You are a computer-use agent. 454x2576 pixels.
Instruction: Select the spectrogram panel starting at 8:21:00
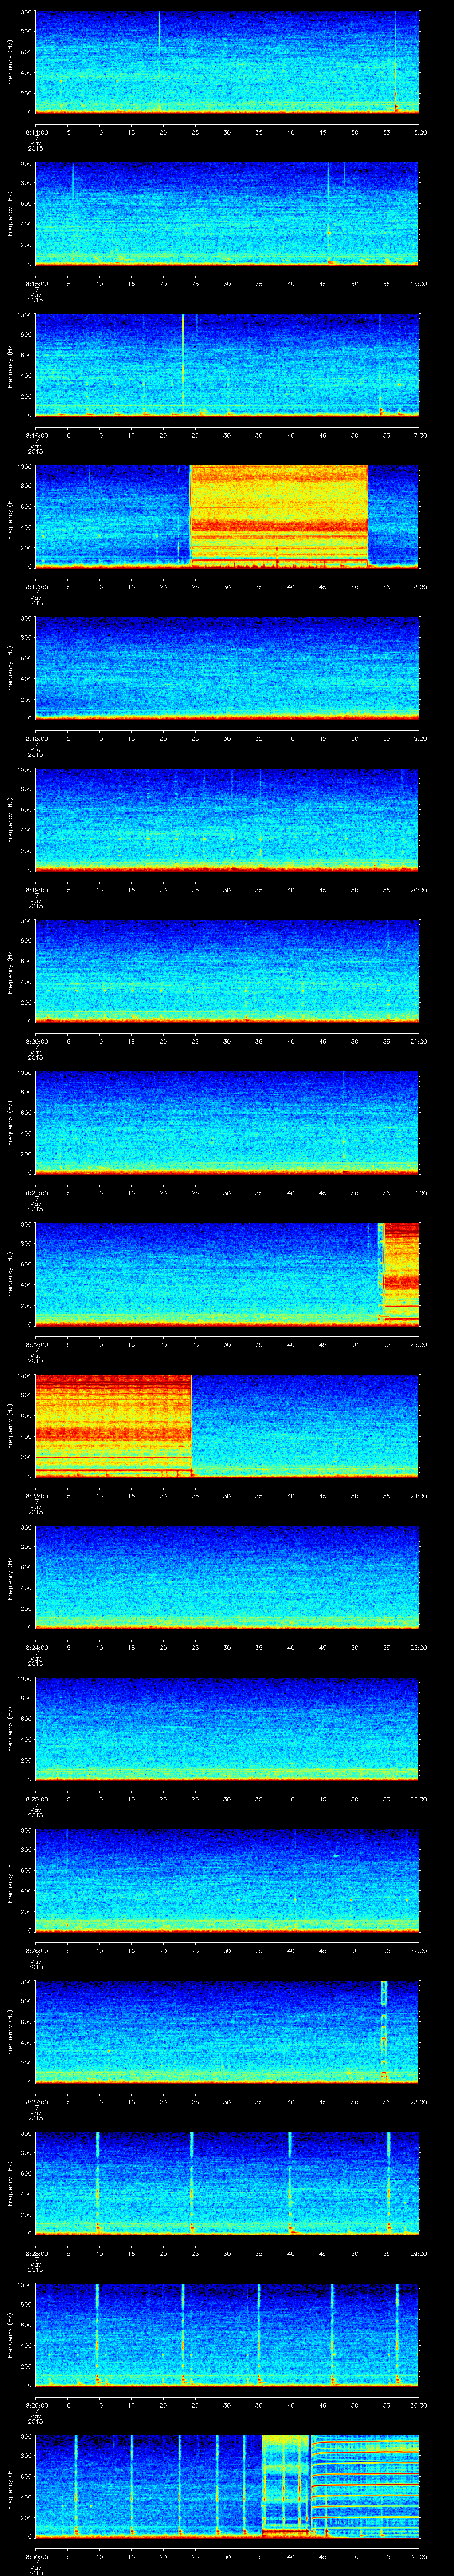(x=227, y=1123)
